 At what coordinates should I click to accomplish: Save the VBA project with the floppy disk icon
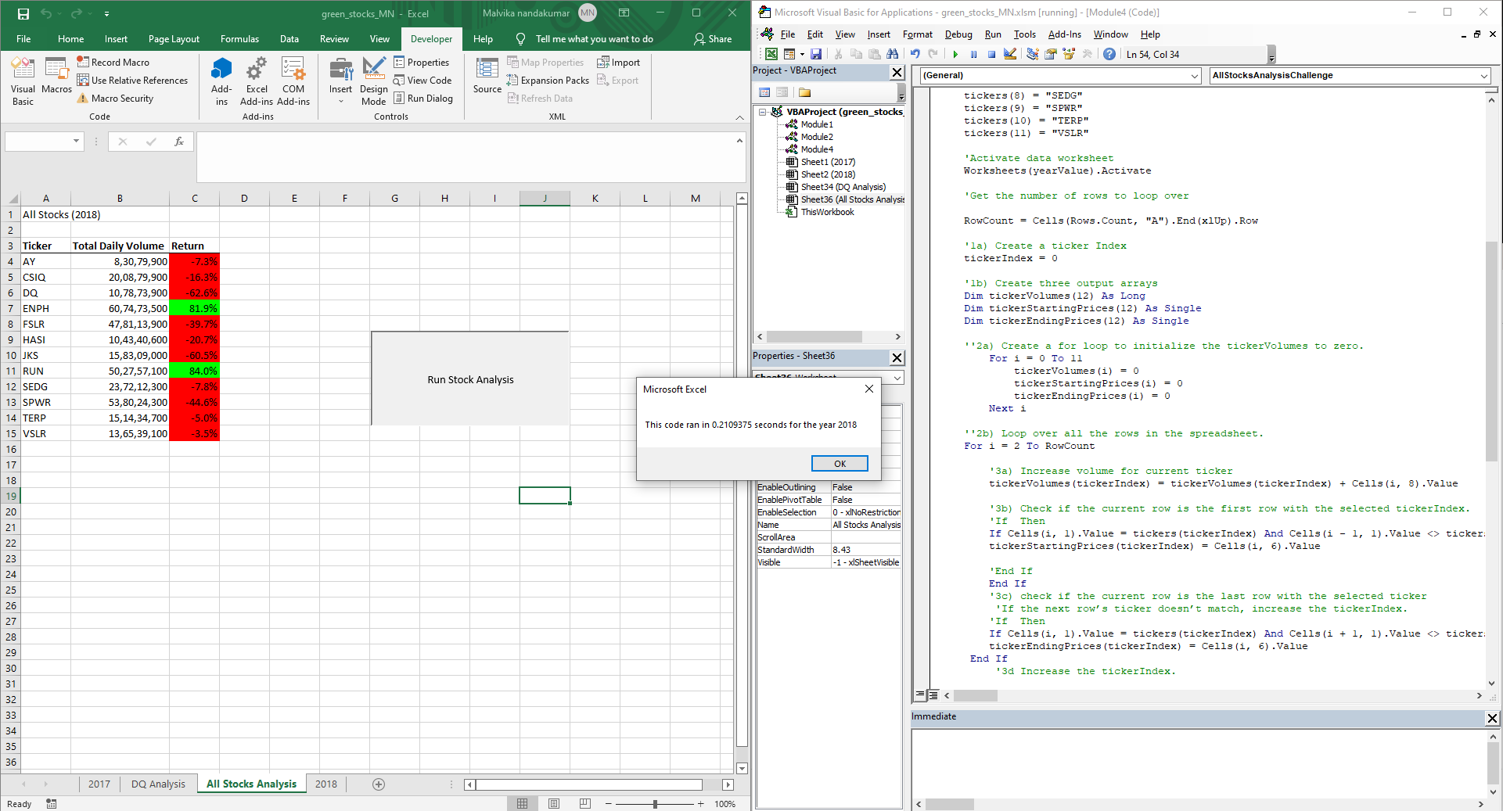coord(816,54)
